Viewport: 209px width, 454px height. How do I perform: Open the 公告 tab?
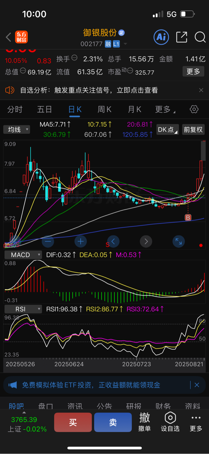click(104, 406)
